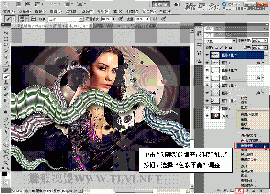Launch Bridge from the application bar
The width and height of the screenshot is (270, 194).
[x=18, y=4]
